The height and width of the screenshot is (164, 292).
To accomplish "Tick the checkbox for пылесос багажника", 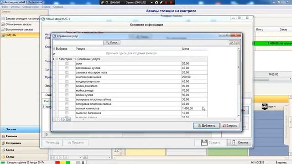I will pos(67,113).
